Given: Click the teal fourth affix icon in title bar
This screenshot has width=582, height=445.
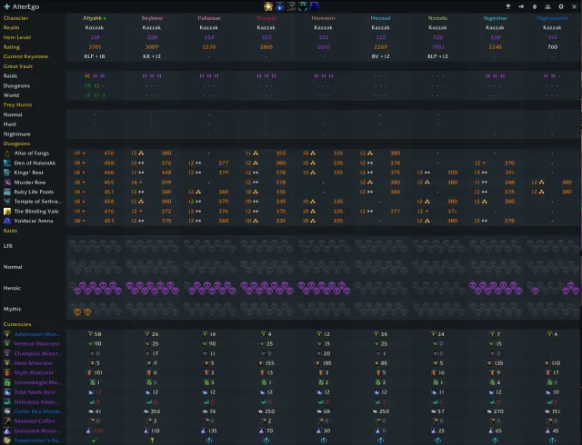Looking at the screenshot, I should [x=303, y=6].
